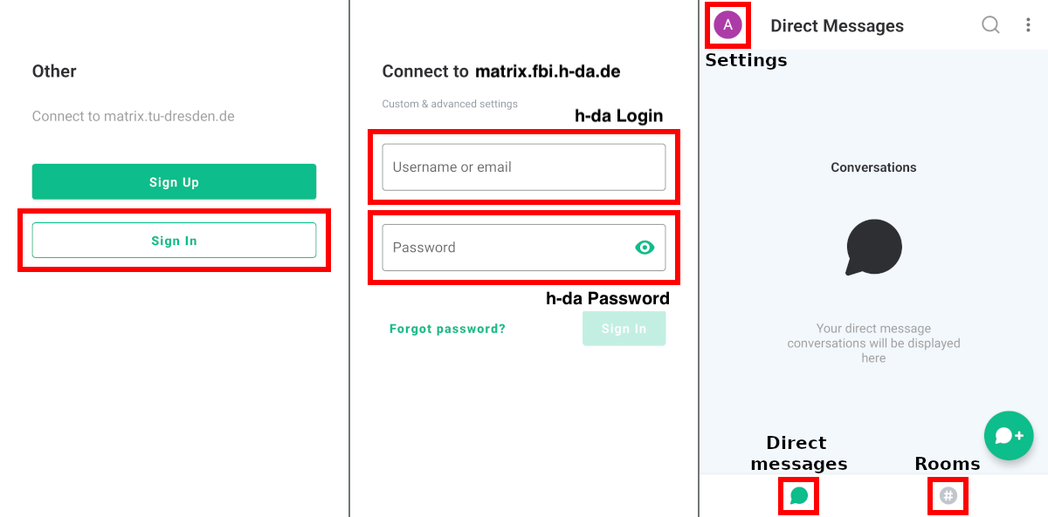1048x517 pixels.
Task: Click the Conversations section heading
Action: tap(873, 167)
